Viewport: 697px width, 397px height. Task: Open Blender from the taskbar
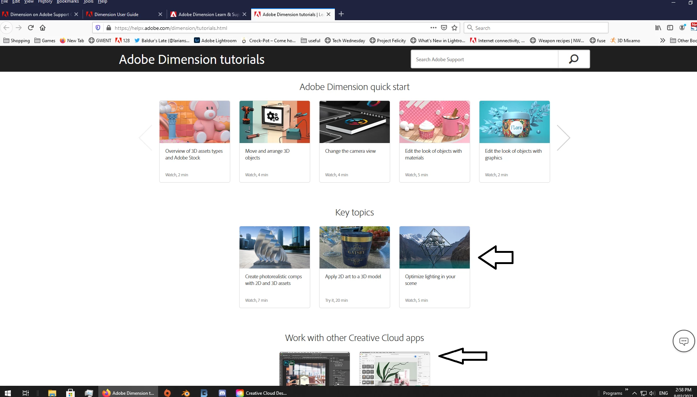point(185,393)
